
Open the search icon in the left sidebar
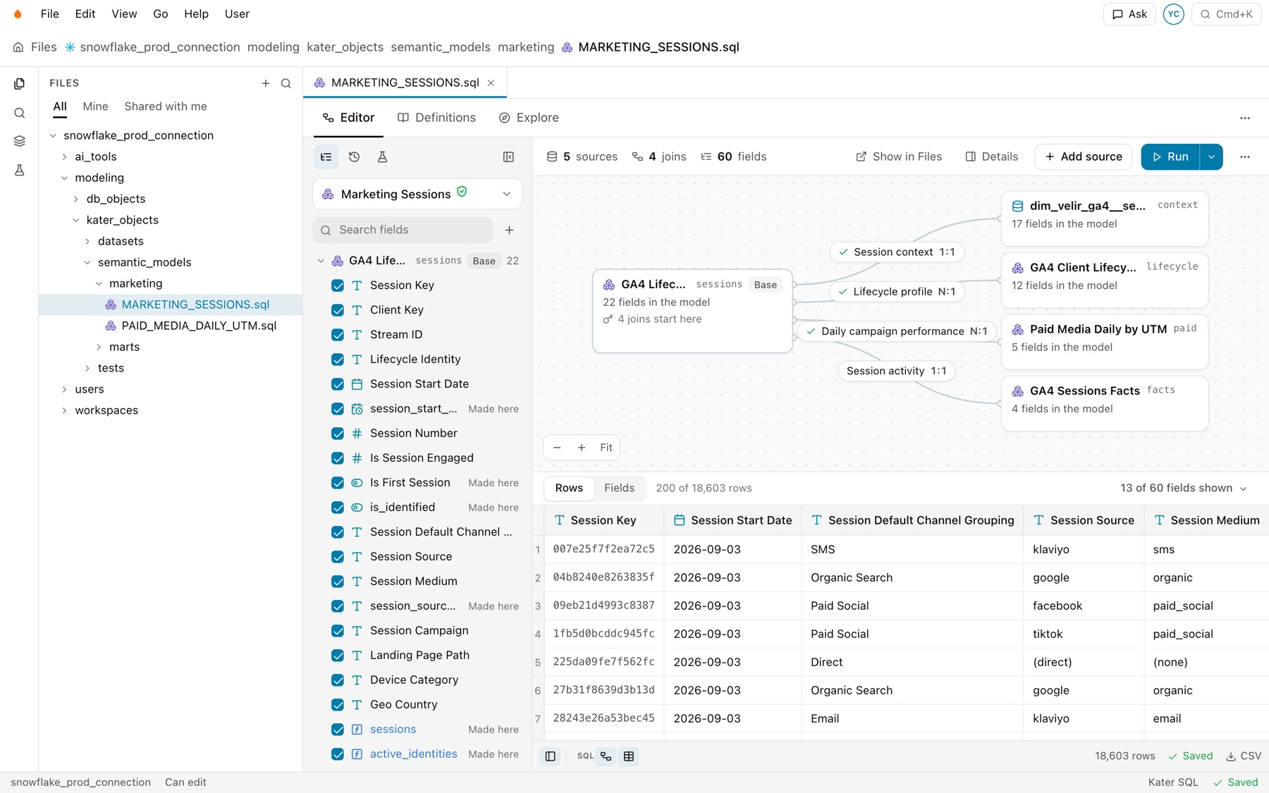19,113
